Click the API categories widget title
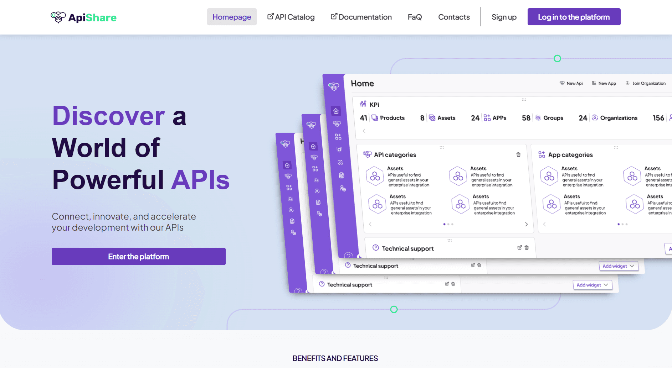 point(395,155)
